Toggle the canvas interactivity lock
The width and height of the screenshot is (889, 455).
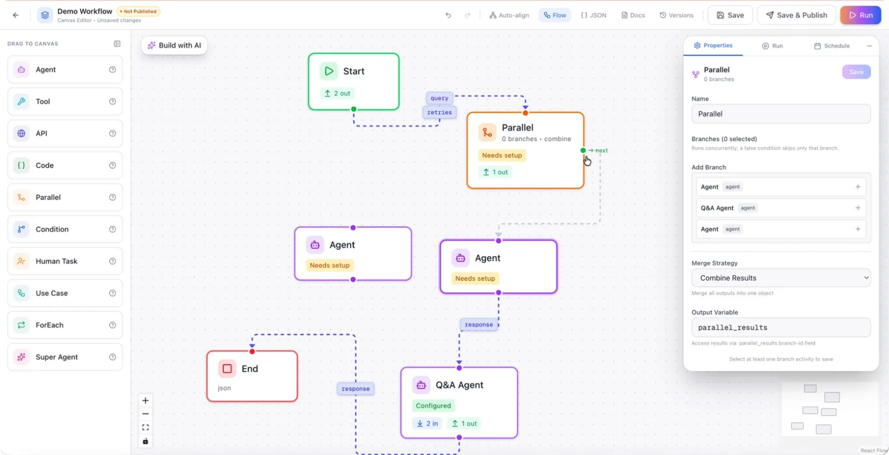click(x=146, y=441)
